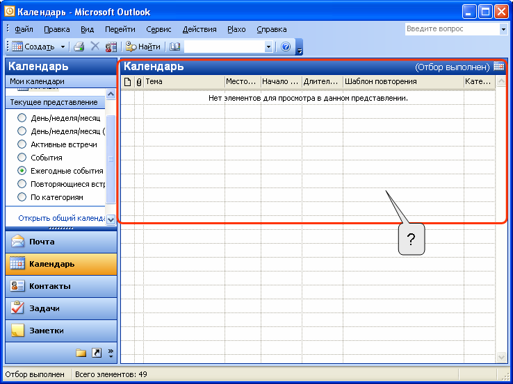
Task: Open the Address Book icon
Action: (174, 47)
